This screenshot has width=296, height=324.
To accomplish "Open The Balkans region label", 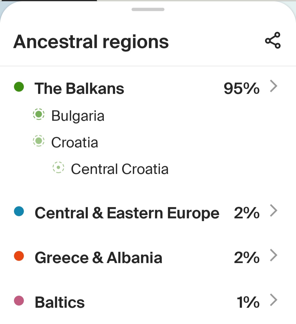I will [79, 89].
